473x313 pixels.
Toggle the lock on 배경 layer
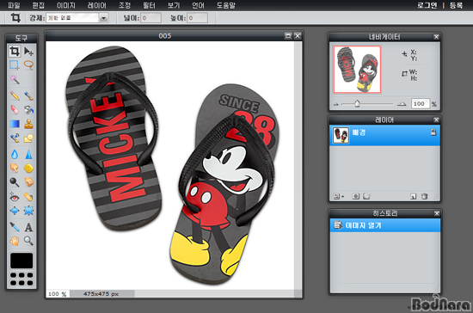(x=433, y=132)
